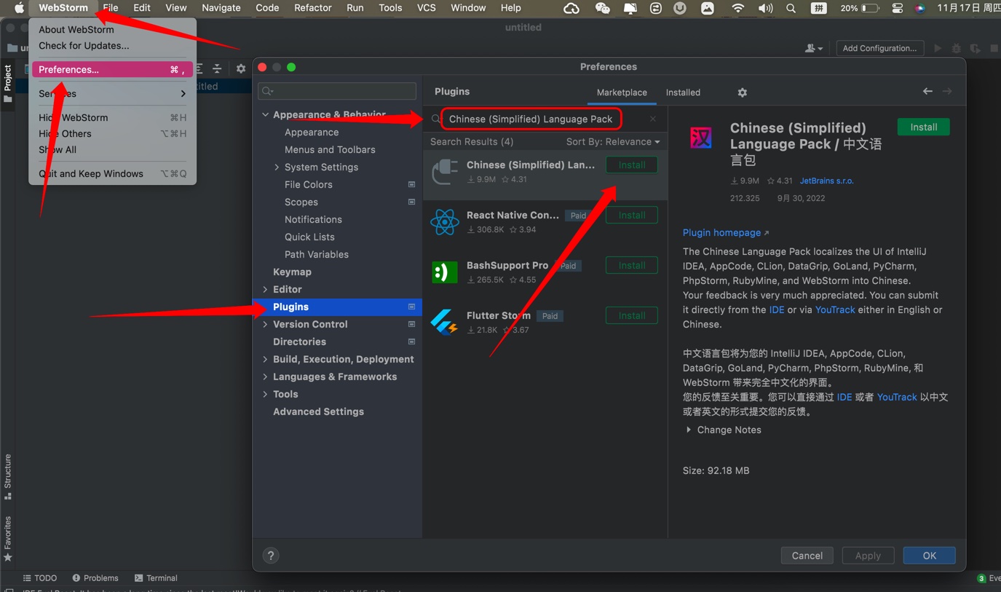Open Structure side tool window
The height and width of the screenshot is (592, 1001).
coord(8,477)
